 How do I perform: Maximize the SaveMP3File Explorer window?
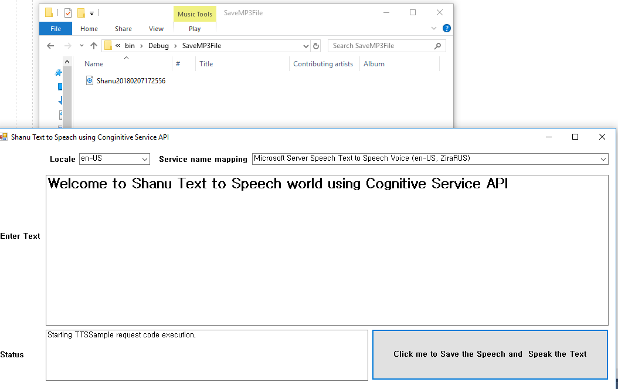[413, 13]
